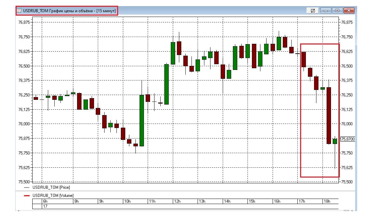This screenshot has height=220, width=367.
Task: Click 76,625 on the left price axis
Action: 24,52
